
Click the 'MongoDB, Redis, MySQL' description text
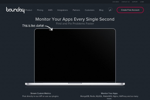[x=109, y=97]
